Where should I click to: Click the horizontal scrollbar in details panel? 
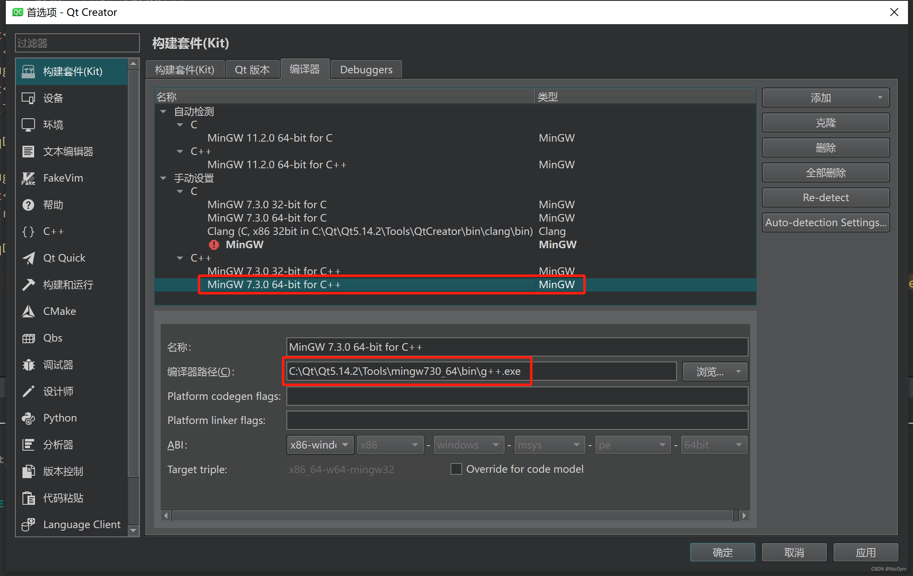point(452,516)
